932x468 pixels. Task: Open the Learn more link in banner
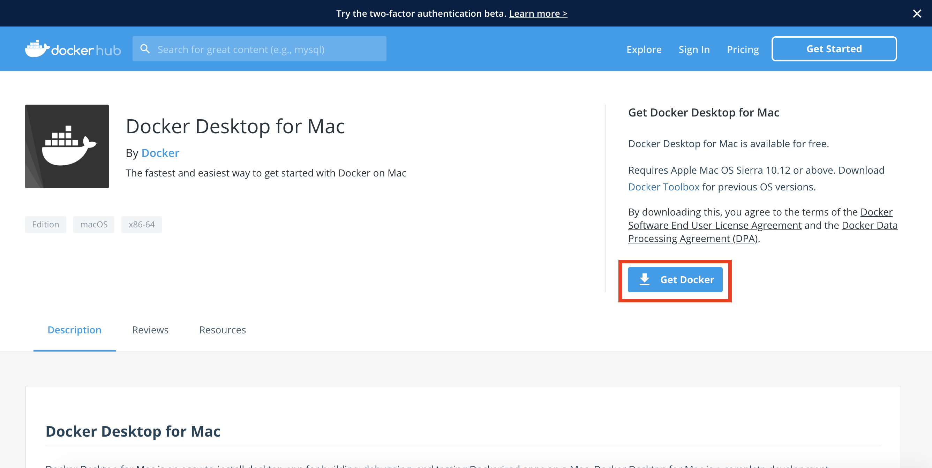[538, 13]
